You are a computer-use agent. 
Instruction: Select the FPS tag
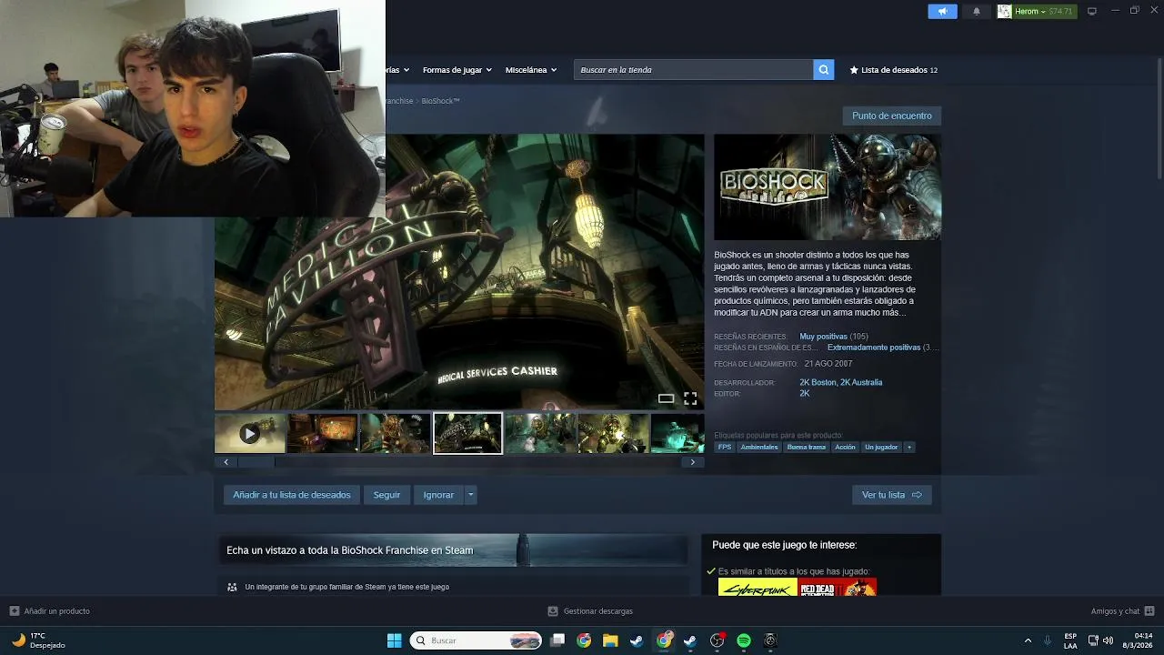pos(724,447)
